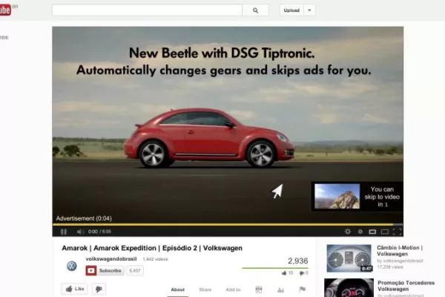This screenshot has width=445, height=297.
Task: Switch player to small size mode icon
Action: coord(372,232)
